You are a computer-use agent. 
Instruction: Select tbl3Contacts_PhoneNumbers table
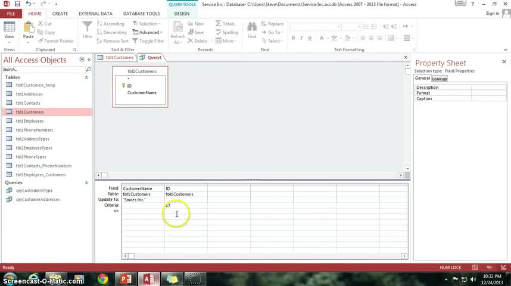point(43,166)
